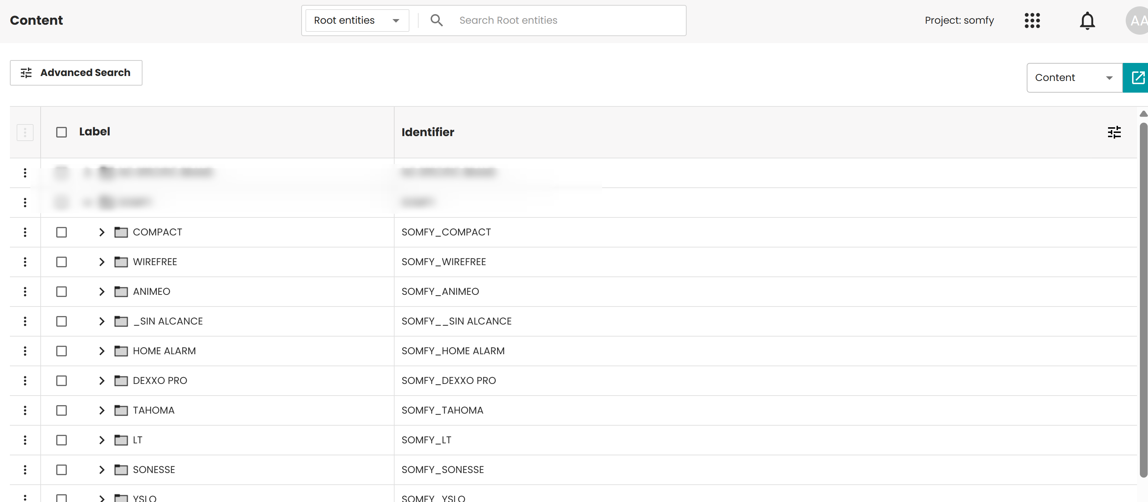Open the apps grid menu
The image size is (1148, 502).
tap(1032, 21)
